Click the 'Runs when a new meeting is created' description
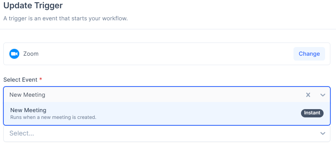Screen dimensions: 336x146 click(53, 117)
